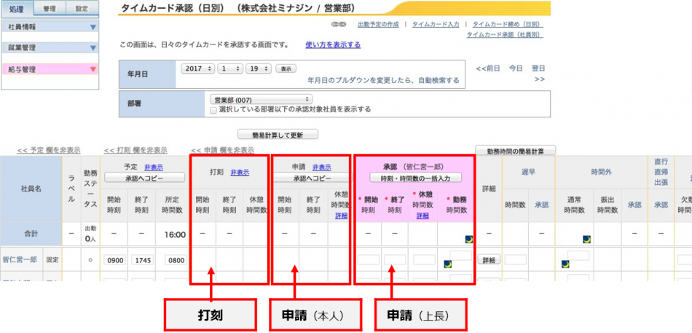This screenshot has height=333, width=692.
Task: Go to next day with 翌日
Action: pyautogui.click(x=538, y=68)
